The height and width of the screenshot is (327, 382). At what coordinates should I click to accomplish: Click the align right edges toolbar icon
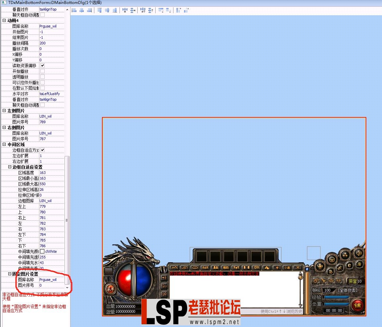tap(90, 10)
